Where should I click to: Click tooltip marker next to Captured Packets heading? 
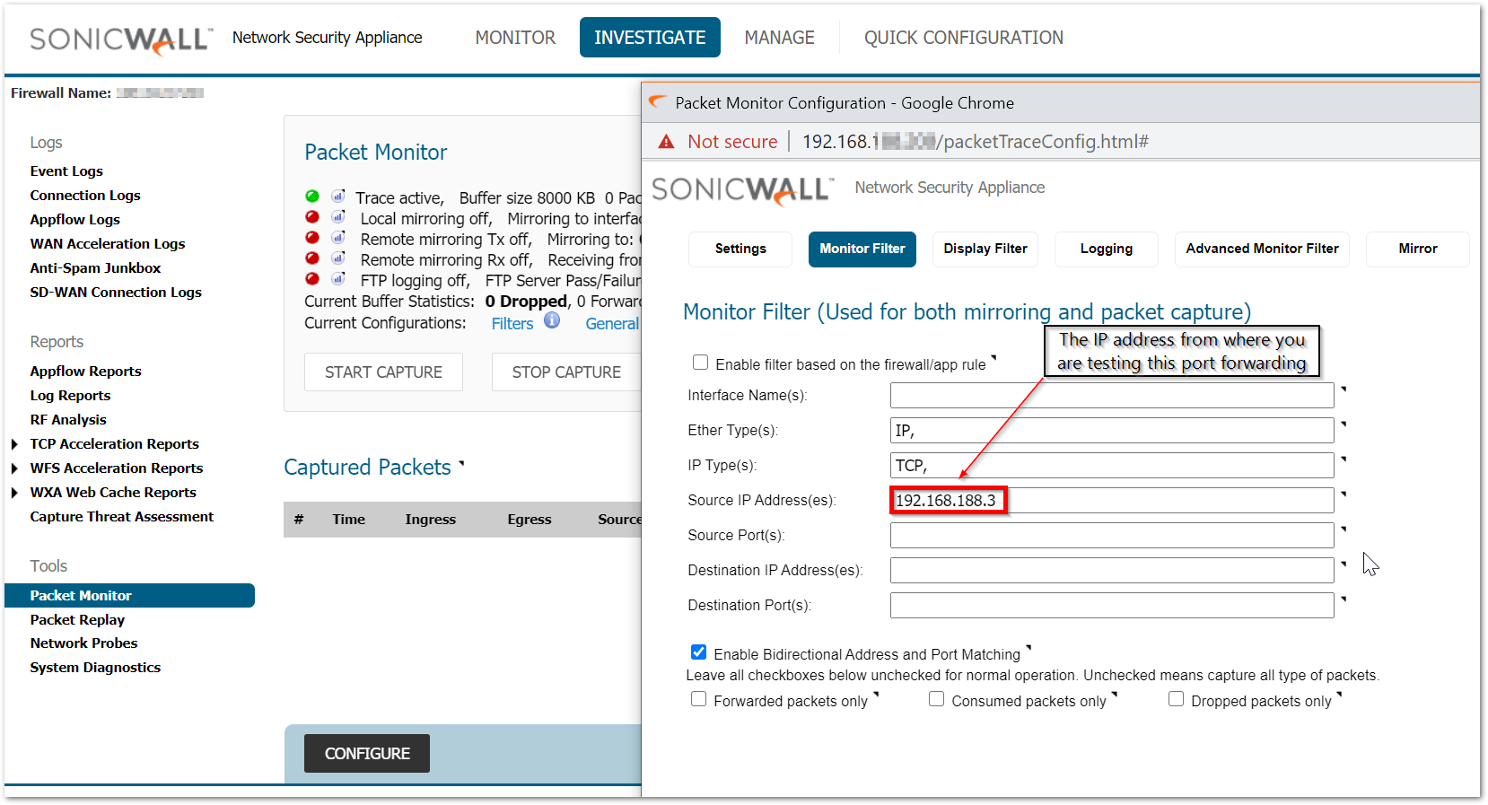coord(462,463)
